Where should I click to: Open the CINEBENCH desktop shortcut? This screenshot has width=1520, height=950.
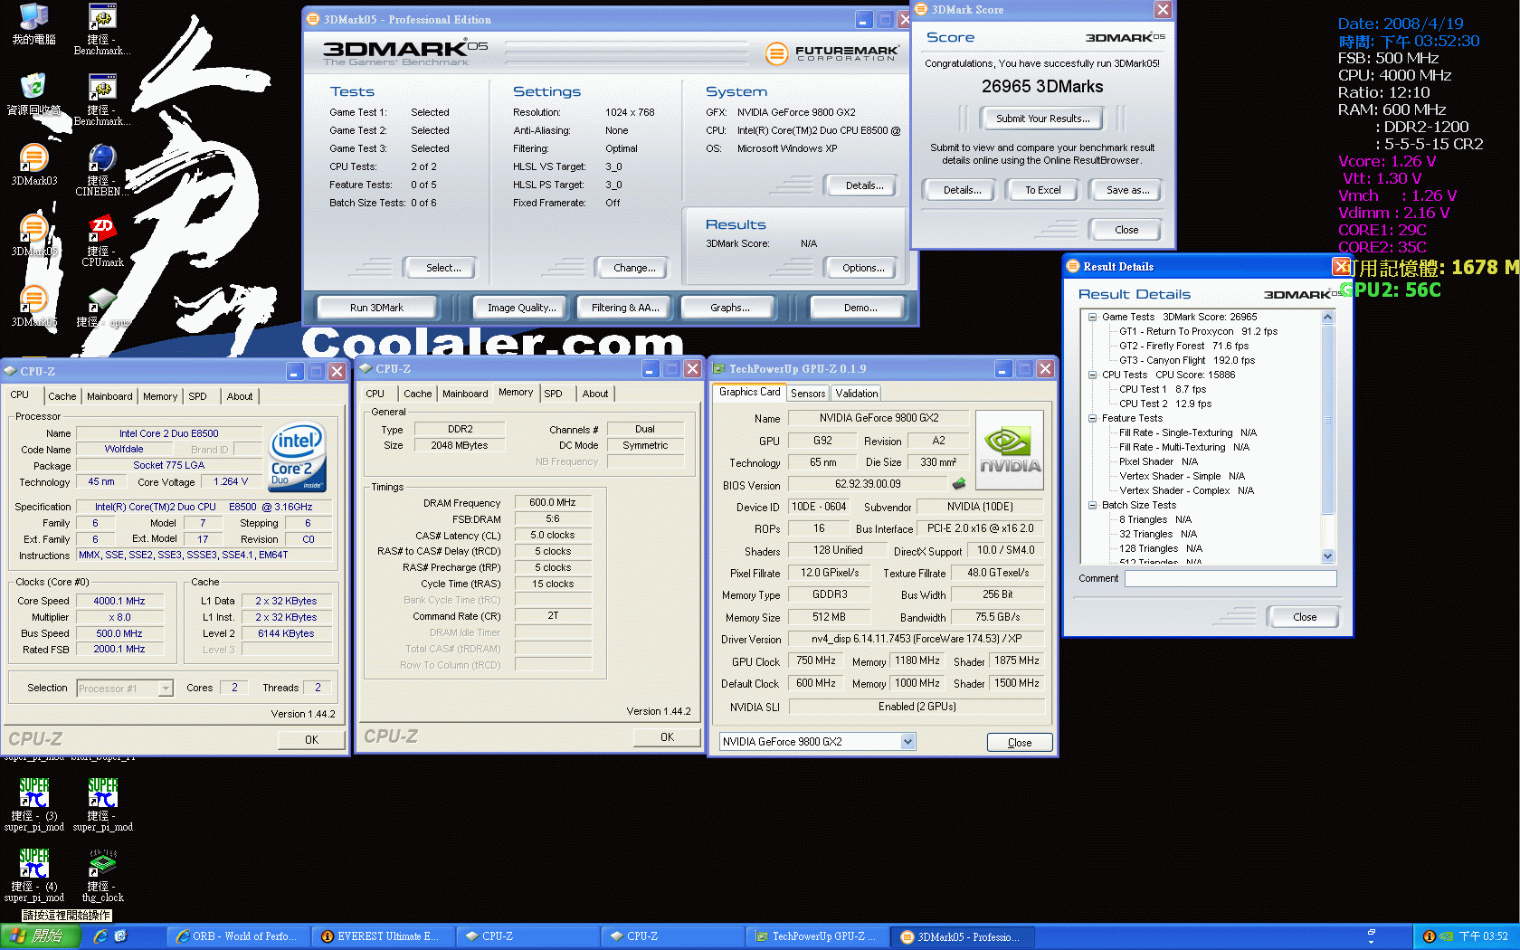(100, 170)
